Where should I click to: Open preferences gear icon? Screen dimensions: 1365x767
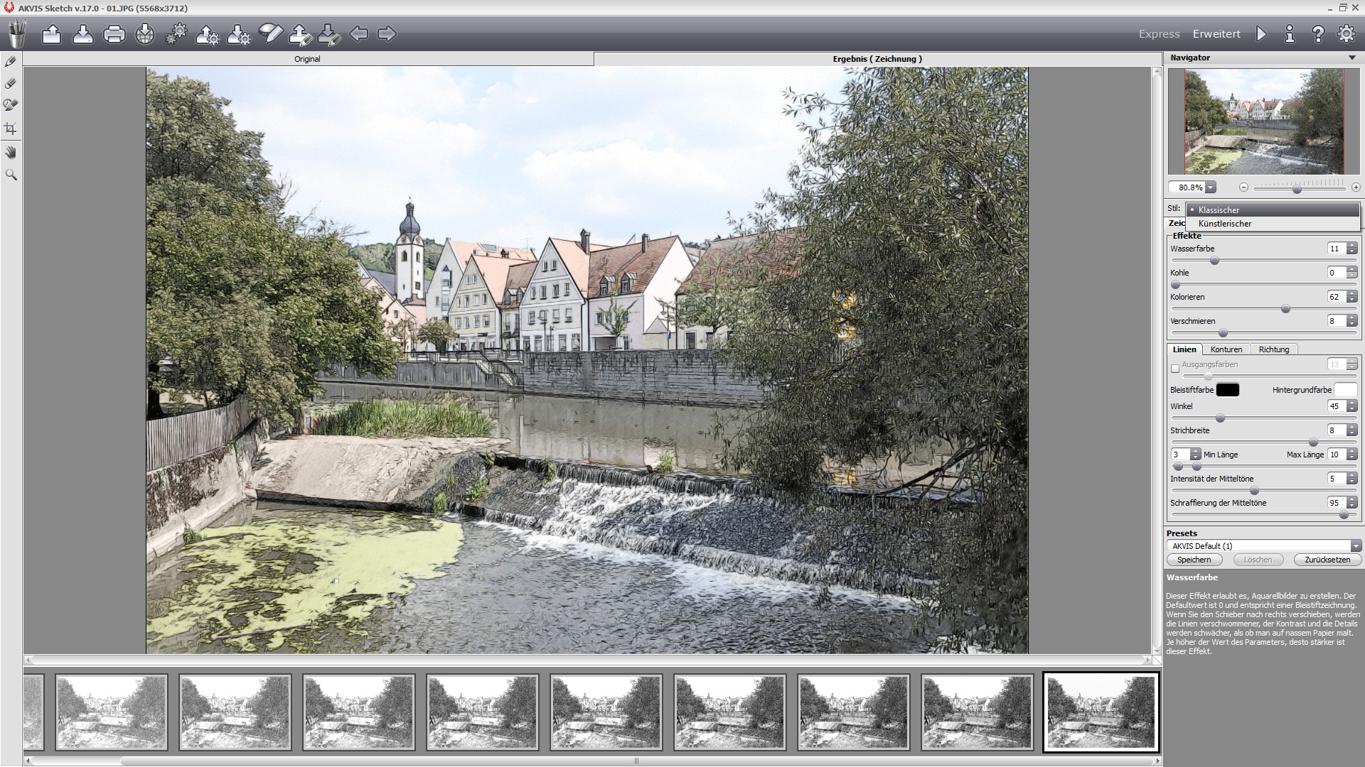[1346, 33]
